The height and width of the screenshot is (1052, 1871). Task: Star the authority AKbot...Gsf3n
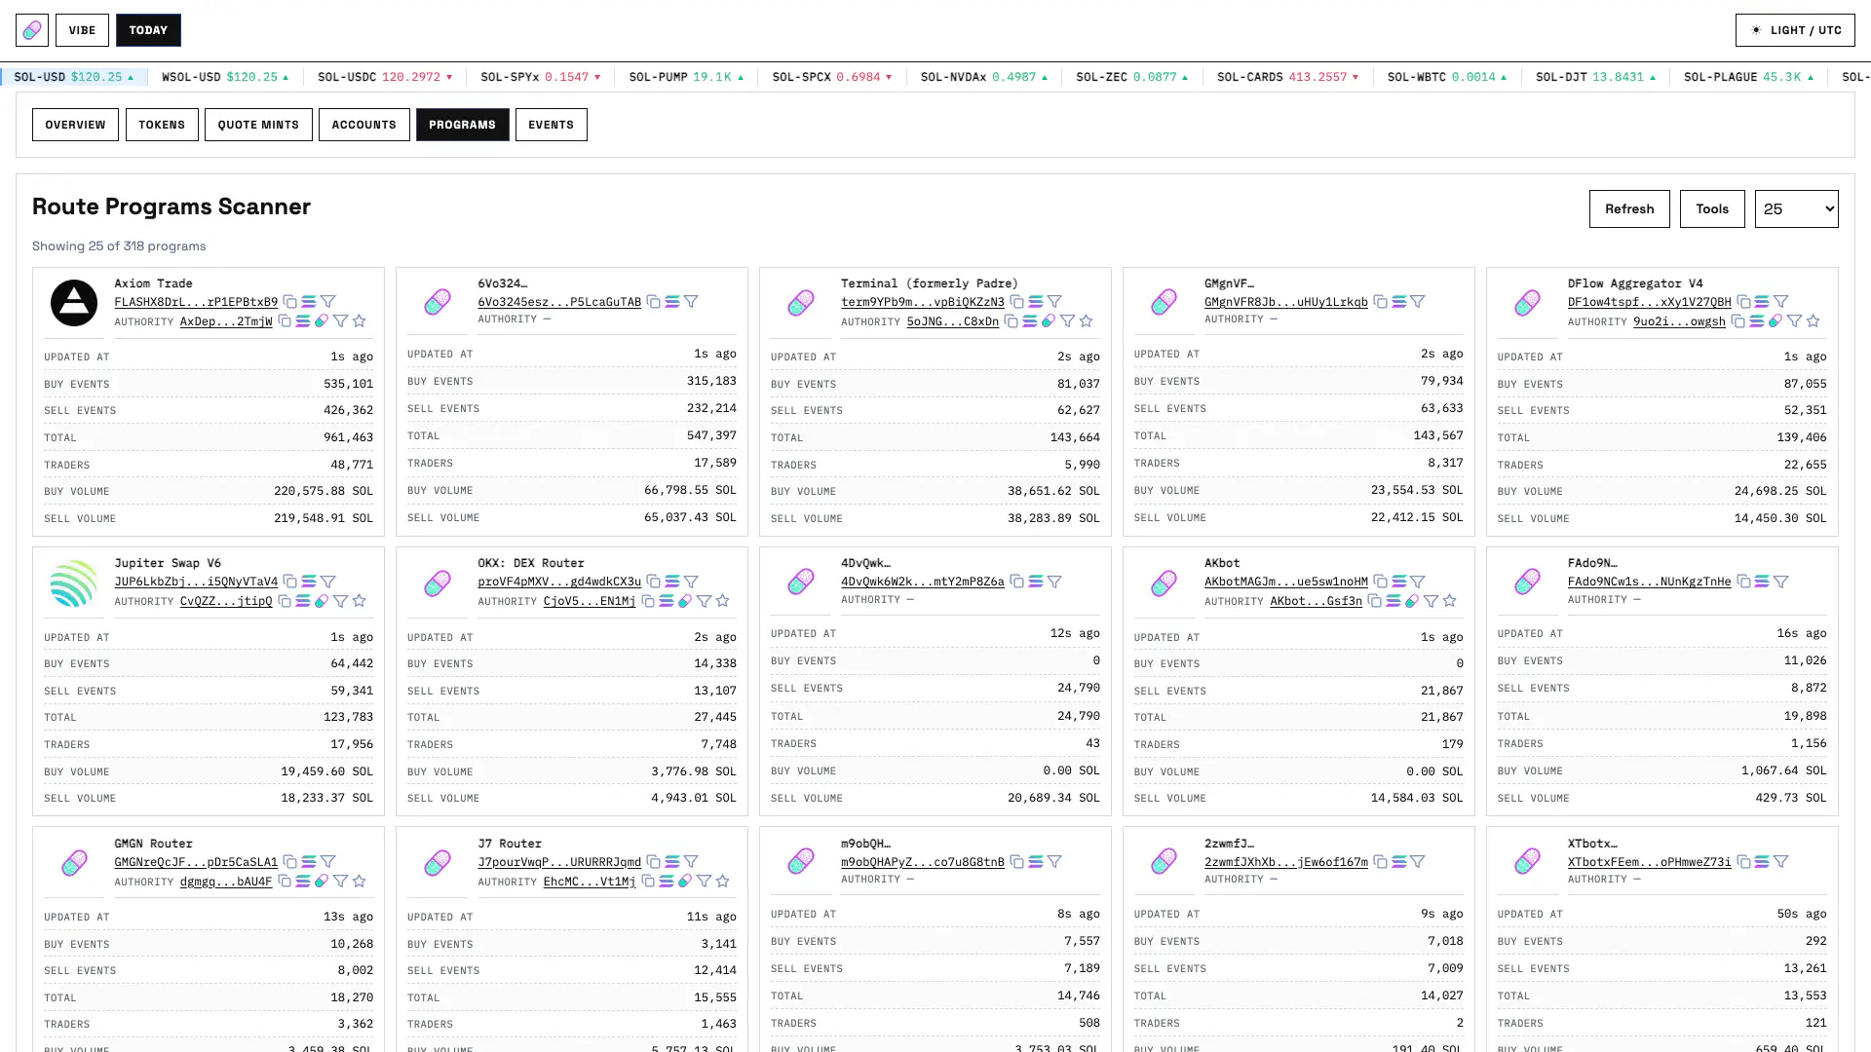tap(1449, 601)
